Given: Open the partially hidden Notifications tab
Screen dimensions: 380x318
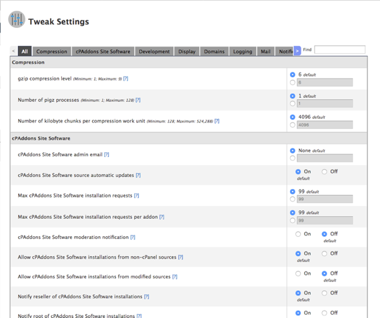Looking at the screenshot, I should click(285, 51).
